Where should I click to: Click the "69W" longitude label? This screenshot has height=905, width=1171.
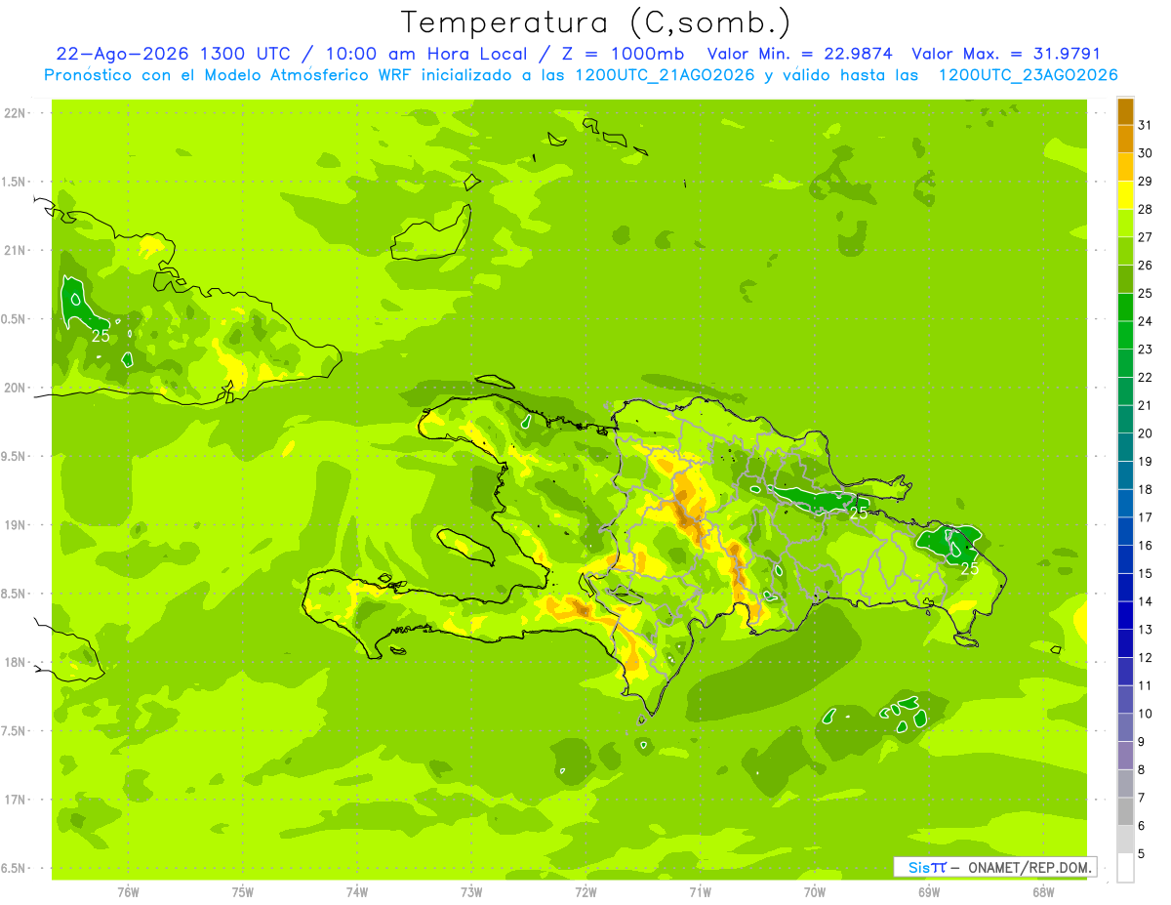coord(928,891)
